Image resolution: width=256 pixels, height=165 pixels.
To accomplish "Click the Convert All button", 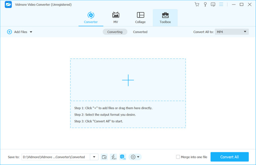I will (229, 157).
